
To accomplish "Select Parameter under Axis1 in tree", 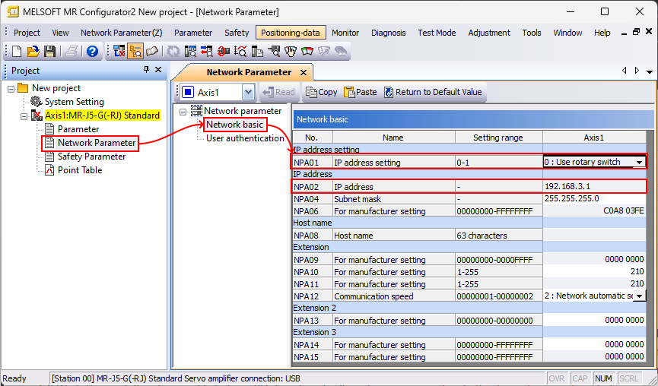I will pyautogui.click(x=78, y=129).
